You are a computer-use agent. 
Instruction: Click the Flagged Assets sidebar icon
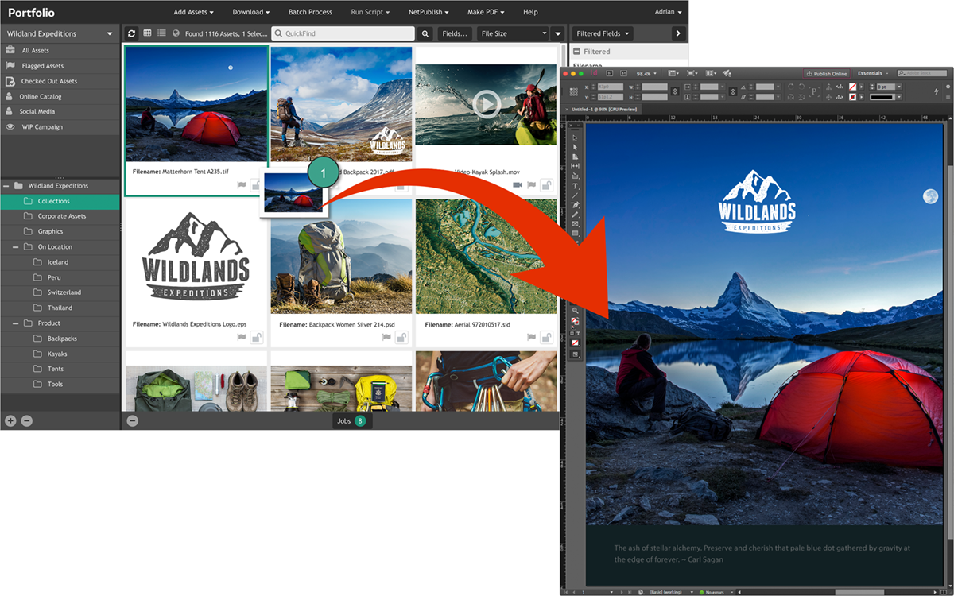click(x=10, y=65)
